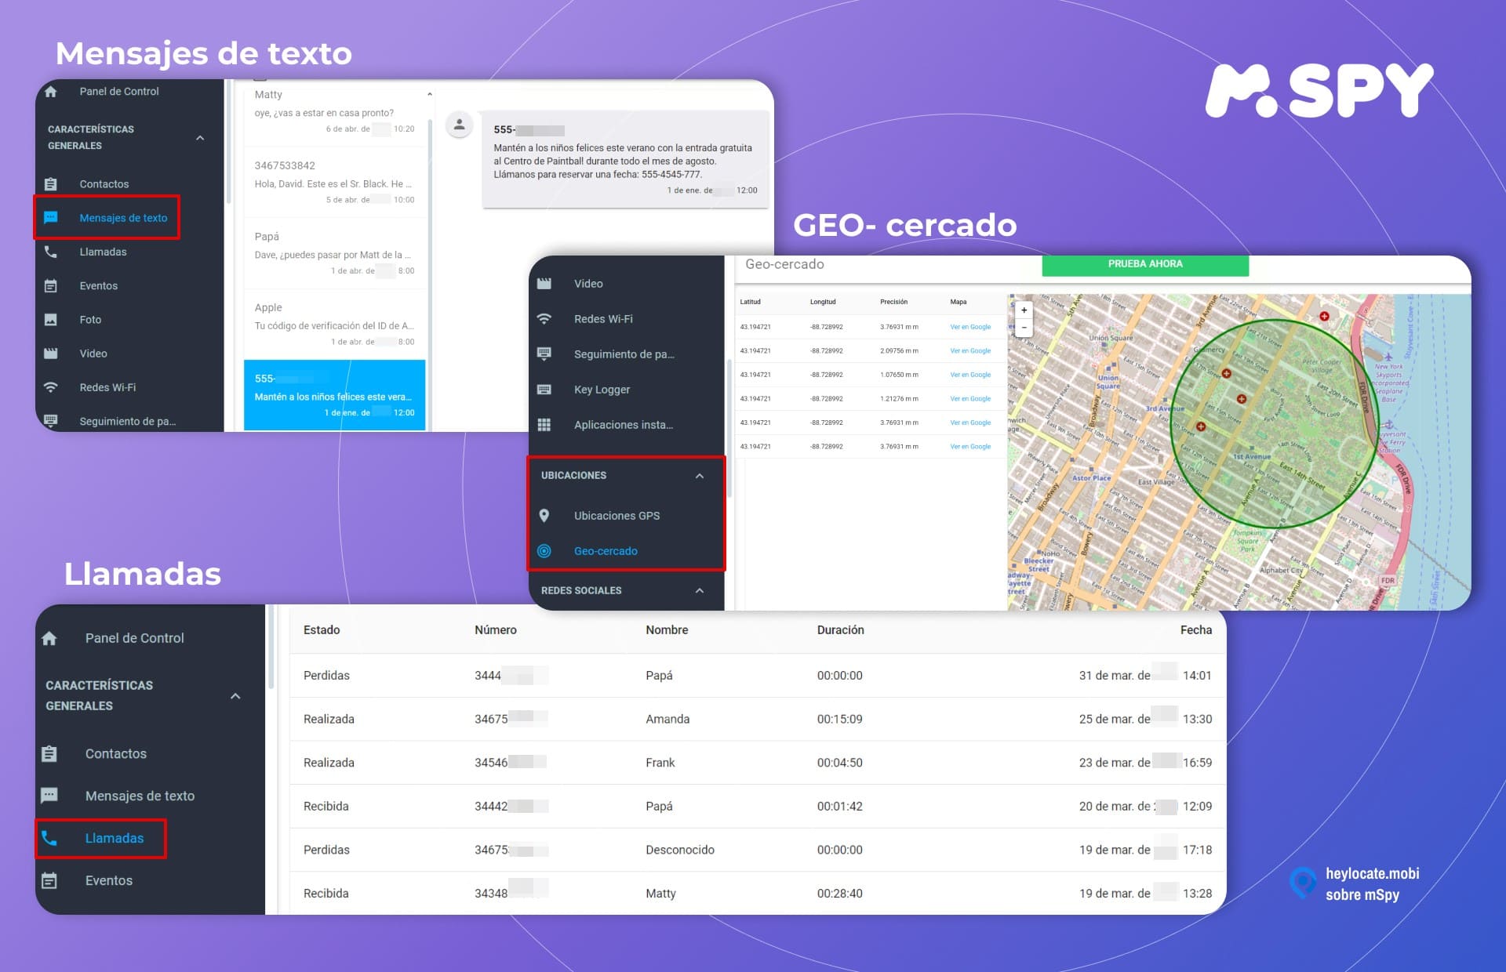Collapse Características Generales in the Llamadas sidebar

click(x=235, y=696)
